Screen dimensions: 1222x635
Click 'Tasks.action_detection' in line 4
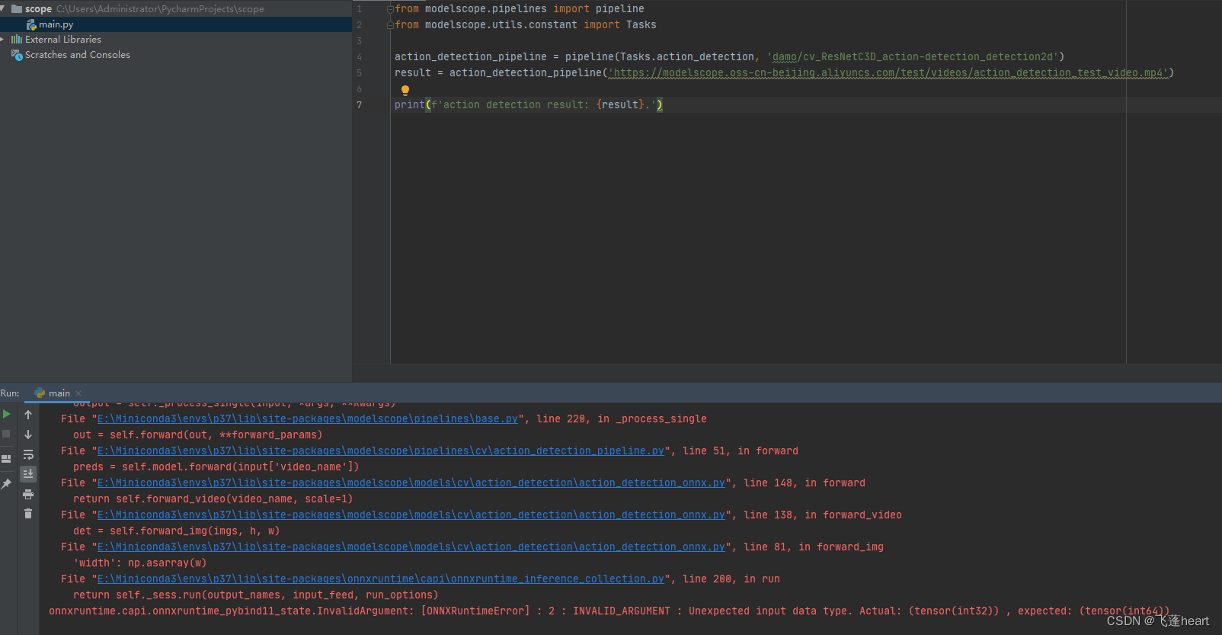pyautogui.click(x=687, y=57)
